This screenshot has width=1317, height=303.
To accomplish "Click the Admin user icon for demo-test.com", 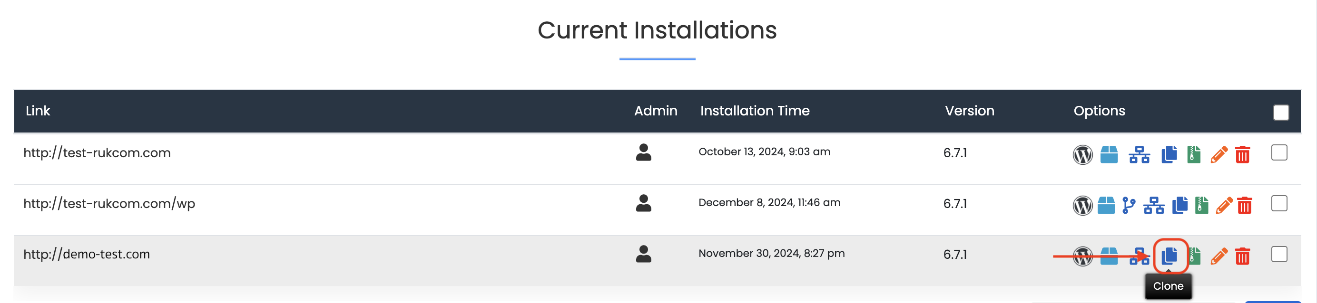I will coord(643,254).
